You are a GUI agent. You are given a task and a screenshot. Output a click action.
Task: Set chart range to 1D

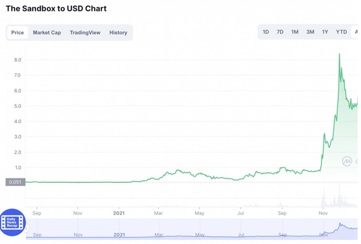tap(266, 32)
